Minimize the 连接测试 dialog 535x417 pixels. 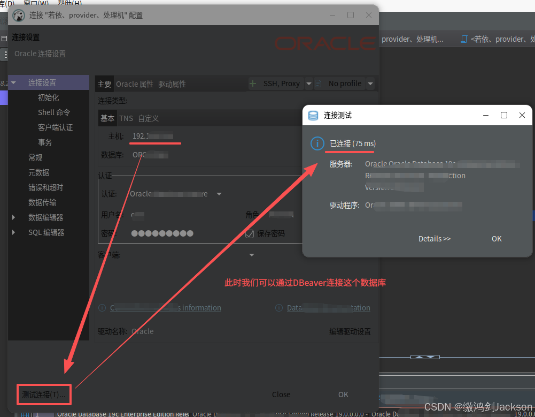[485, 115]
